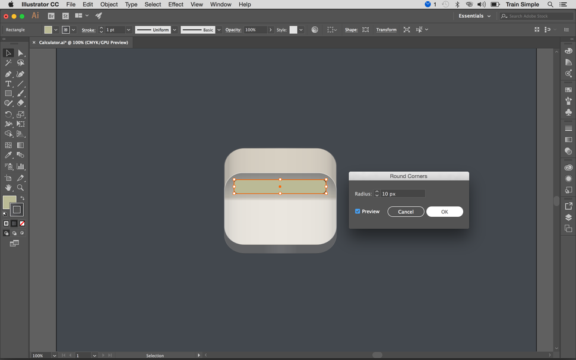The width and height of the screenshot is (576, 360).
Task: Click OK to apply rounded corners
Action: 444,211
